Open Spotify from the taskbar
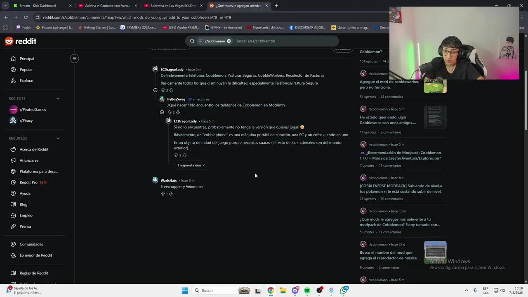528x297 pixels. pyautogui.click(x=307, y=290)
